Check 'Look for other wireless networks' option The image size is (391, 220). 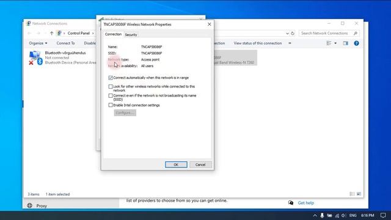pyautogui.click(x=111, y=87)
